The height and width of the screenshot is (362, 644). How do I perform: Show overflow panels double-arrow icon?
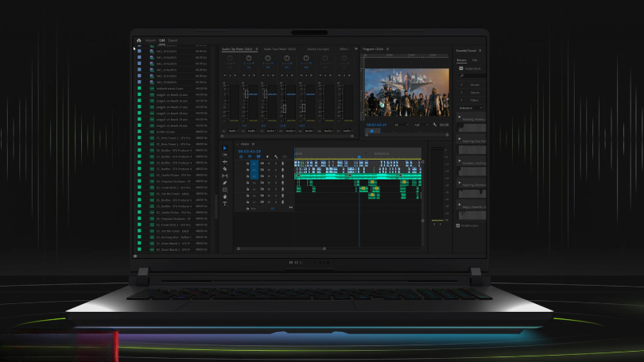356,49
